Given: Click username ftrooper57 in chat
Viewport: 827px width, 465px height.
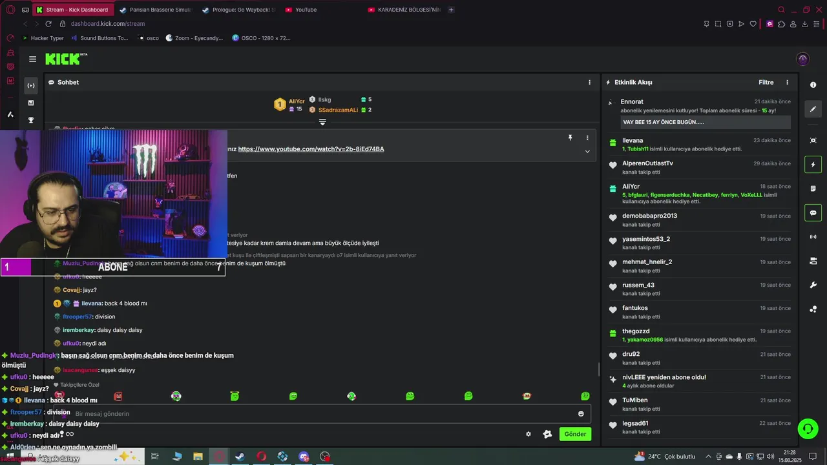Looking at the screenshot, I should [78, 316].
